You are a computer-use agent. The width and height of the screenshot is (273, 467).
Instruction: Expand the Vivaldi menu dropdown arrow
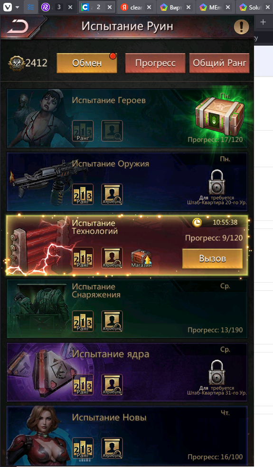17,7
